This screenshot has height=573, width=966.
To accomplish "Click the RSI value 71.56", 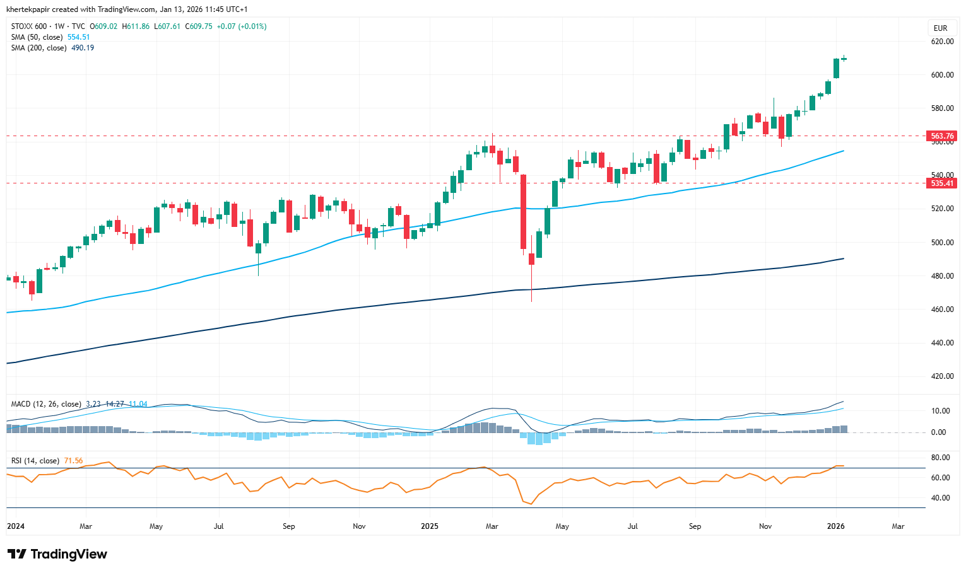I will click(x=73, y=461).
